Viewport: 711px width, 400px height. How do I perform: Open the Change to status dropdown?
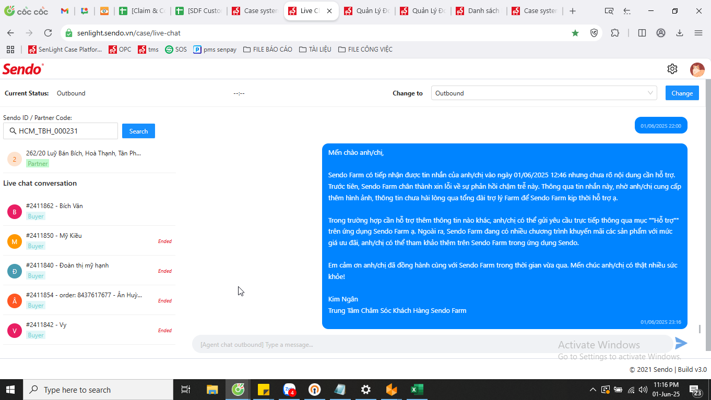point(544,93)
